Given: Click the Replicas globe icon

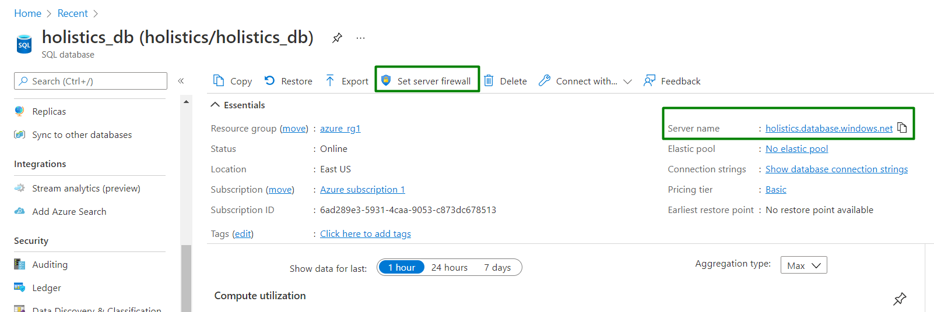Looking at the screenshot, I should [x=20, y=111].
